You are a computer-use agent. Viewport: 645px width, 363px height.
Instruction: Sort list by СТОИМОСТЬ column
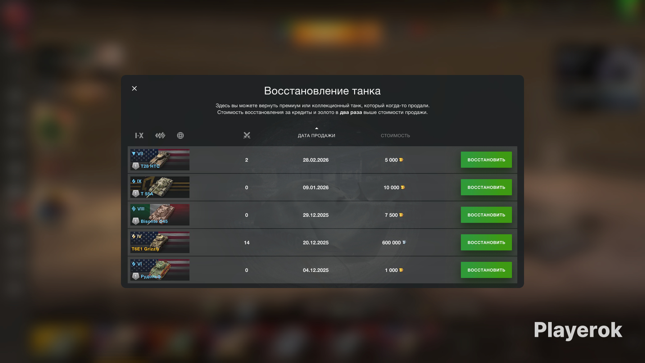tap(395, 135)
